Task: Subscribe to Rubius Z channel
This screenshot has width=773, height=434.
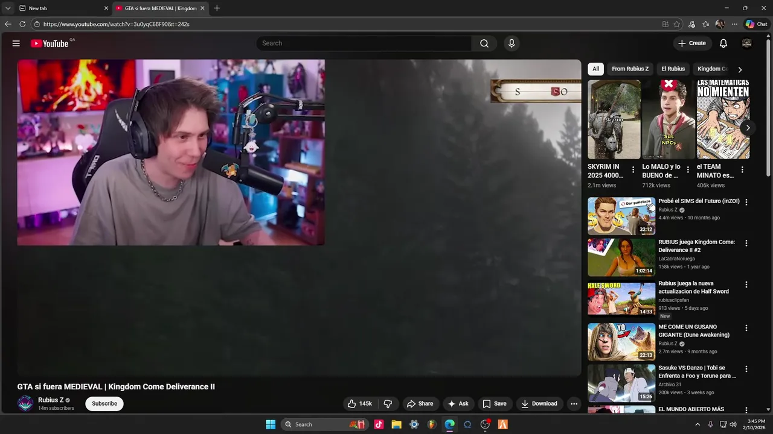Action: point(104,404)
